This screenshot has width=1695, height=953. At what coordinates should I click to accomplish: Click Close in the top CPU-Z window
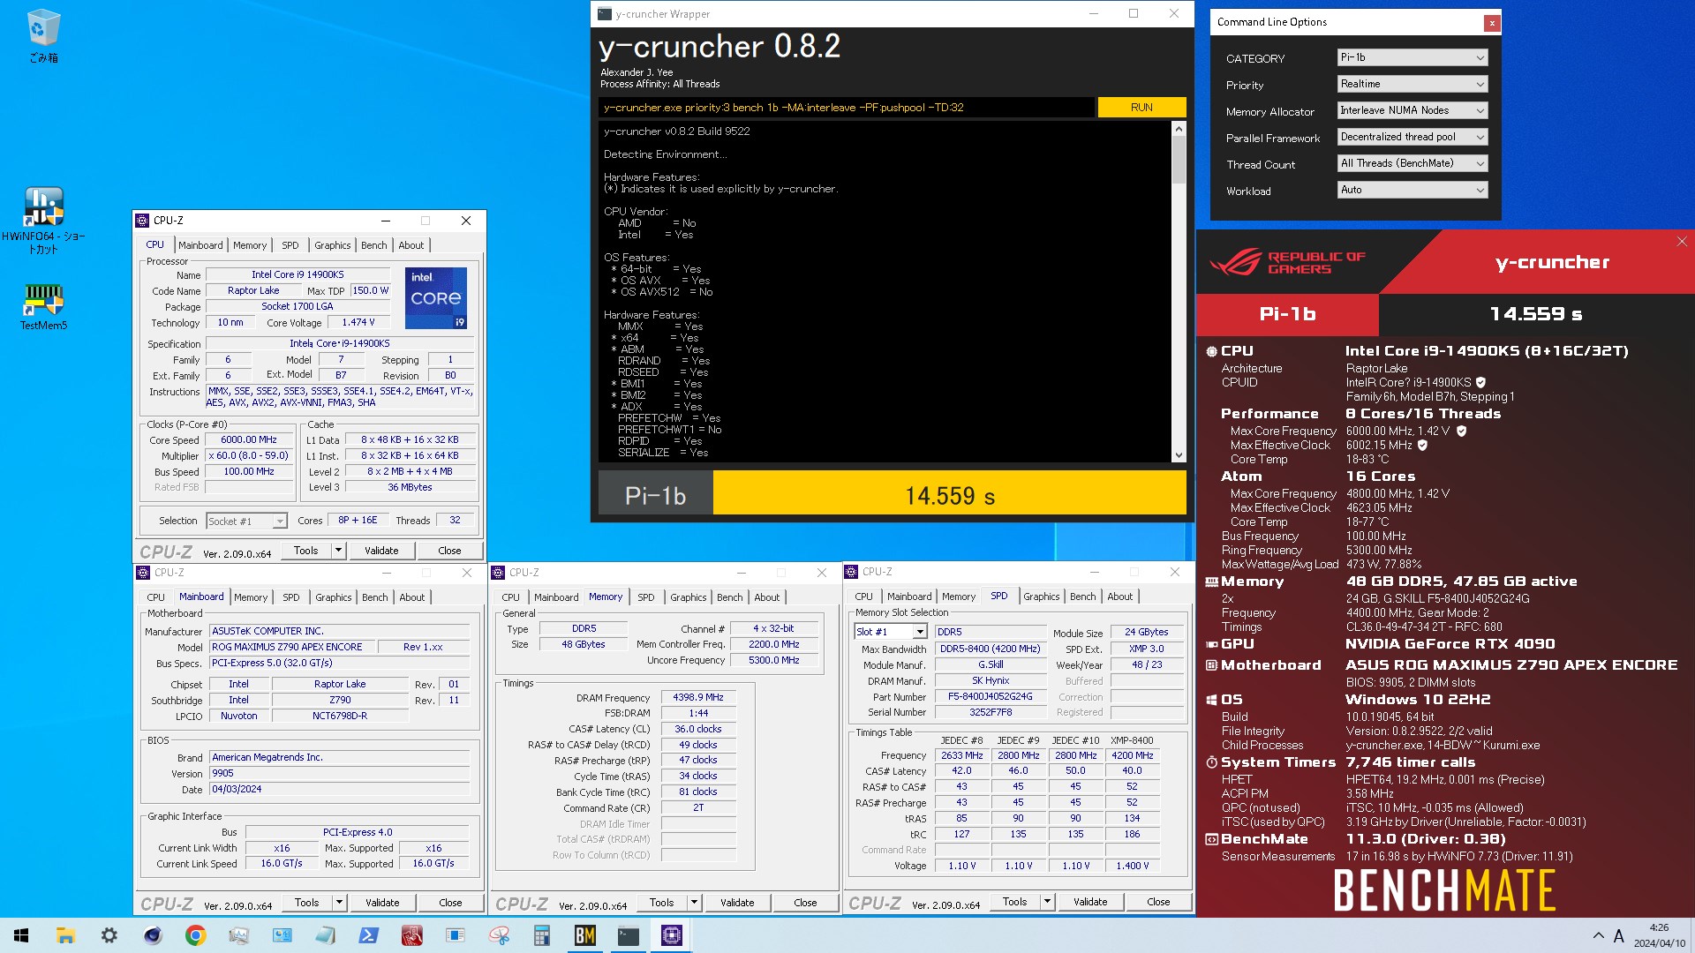[x=449, y=550]
